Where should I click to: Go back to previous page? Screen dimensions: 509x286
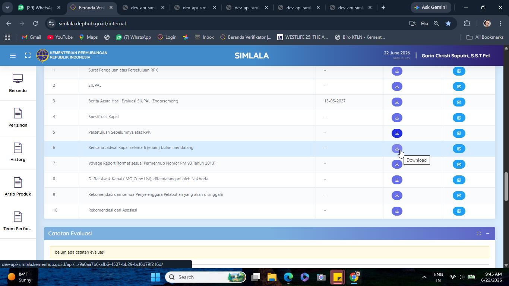click(x=9, y=23)
